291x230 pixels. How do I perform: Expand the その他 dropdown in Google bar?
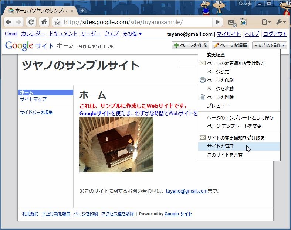(132, 34)
